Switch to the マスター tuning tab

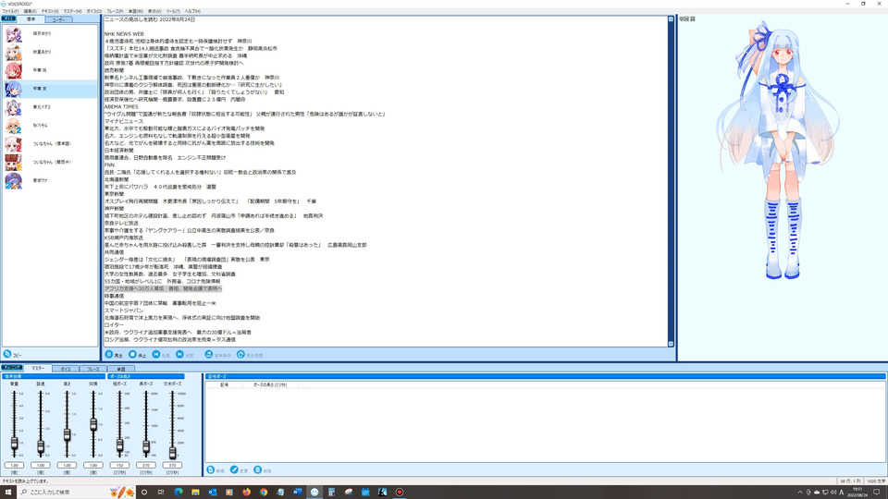[x=37, y=369]
